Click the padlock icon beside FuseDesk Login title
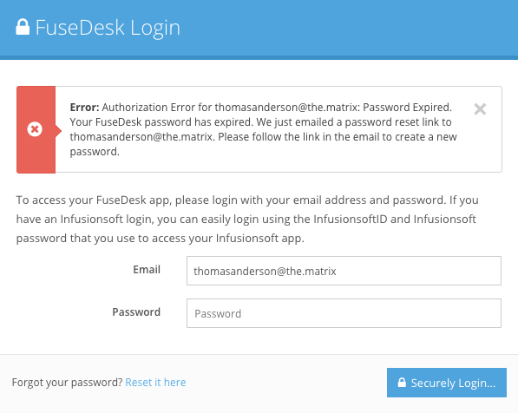 (x=23, y=27)
